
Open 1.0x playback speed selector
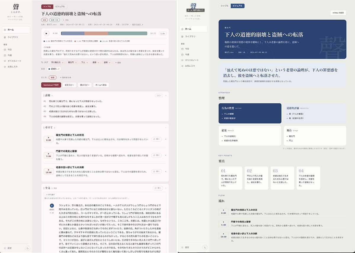coord(162,33)
